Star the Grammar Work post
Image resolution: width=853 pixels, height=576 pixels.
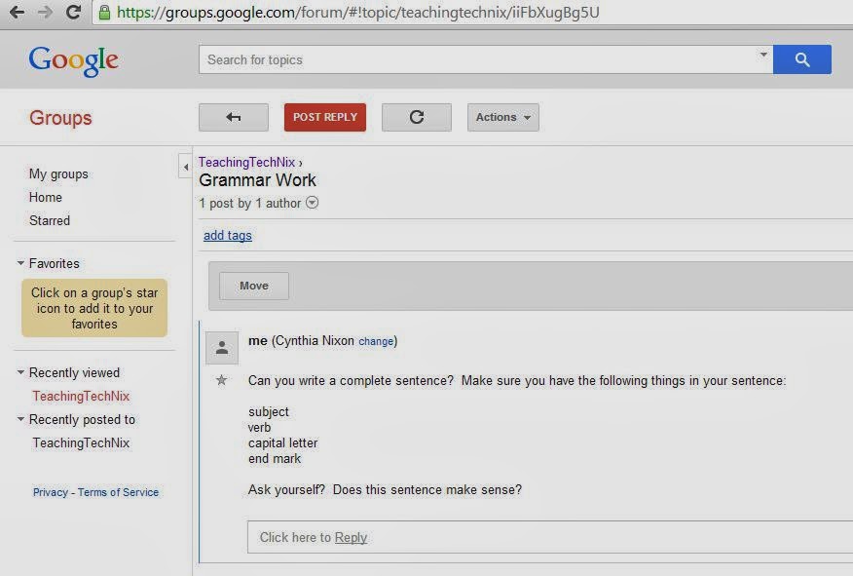coord(222,381)
